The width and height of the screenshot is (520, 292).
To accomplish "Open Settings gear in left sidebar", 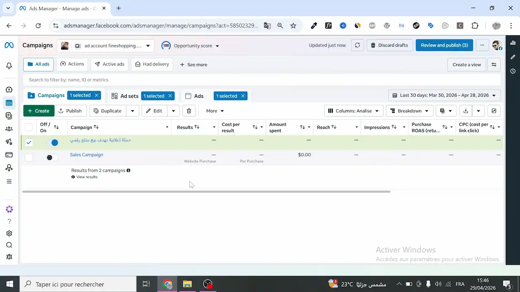I will tap(9, 234).
